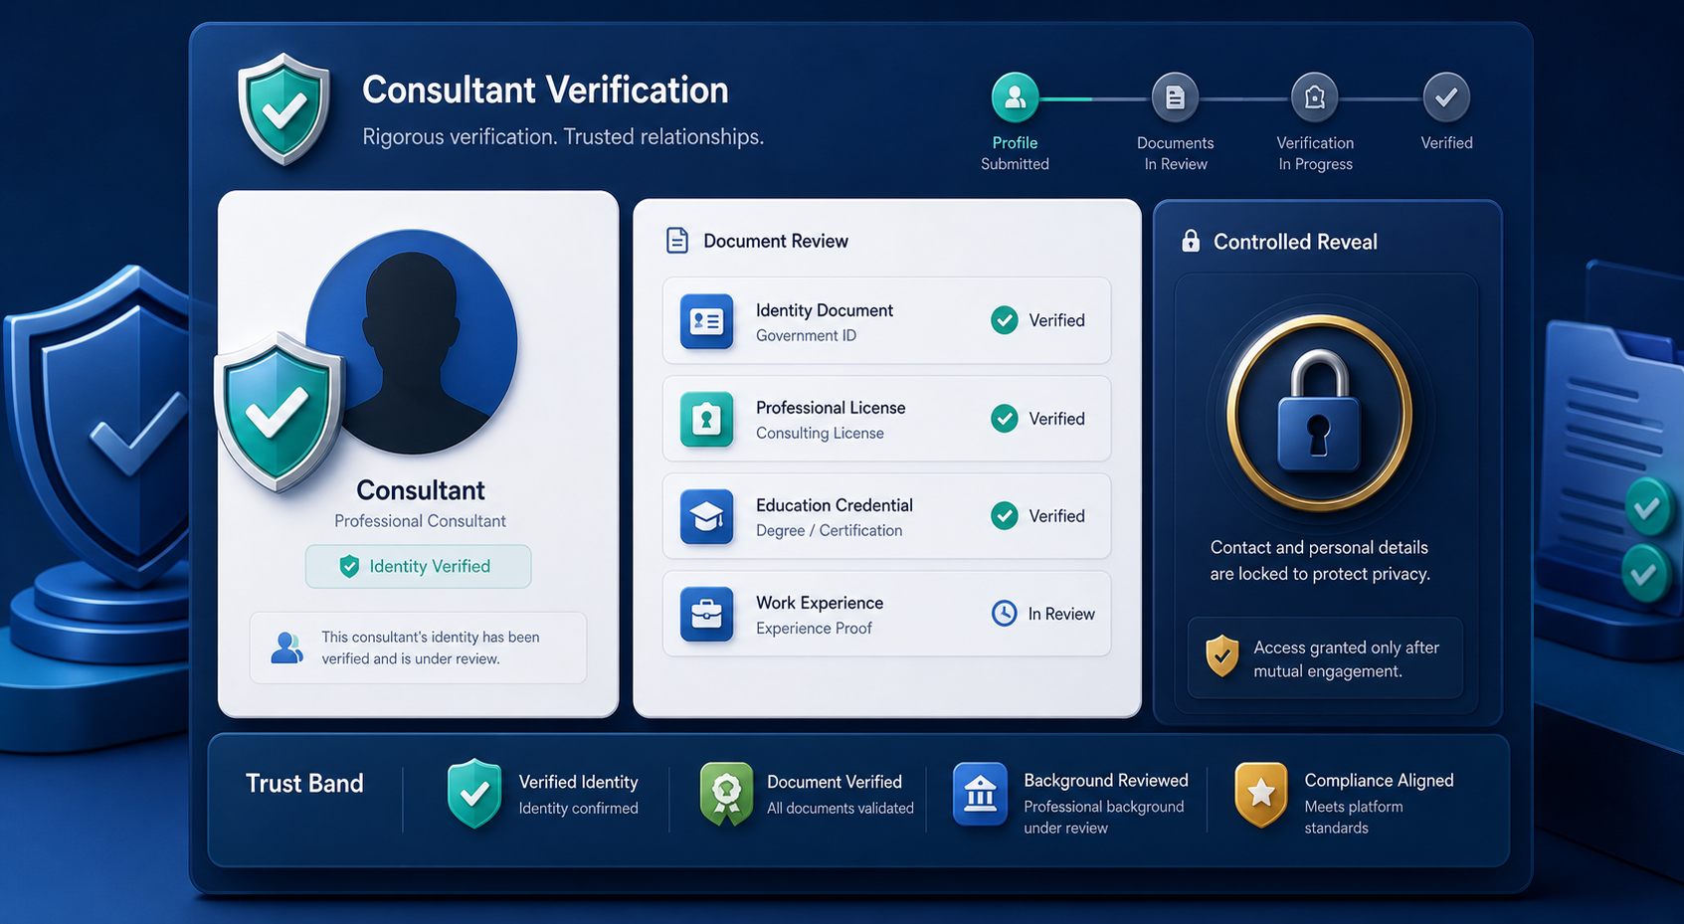Click the large gold-ringed padlock
This screenshot has height=924, width=1684.
point(1319,412)
